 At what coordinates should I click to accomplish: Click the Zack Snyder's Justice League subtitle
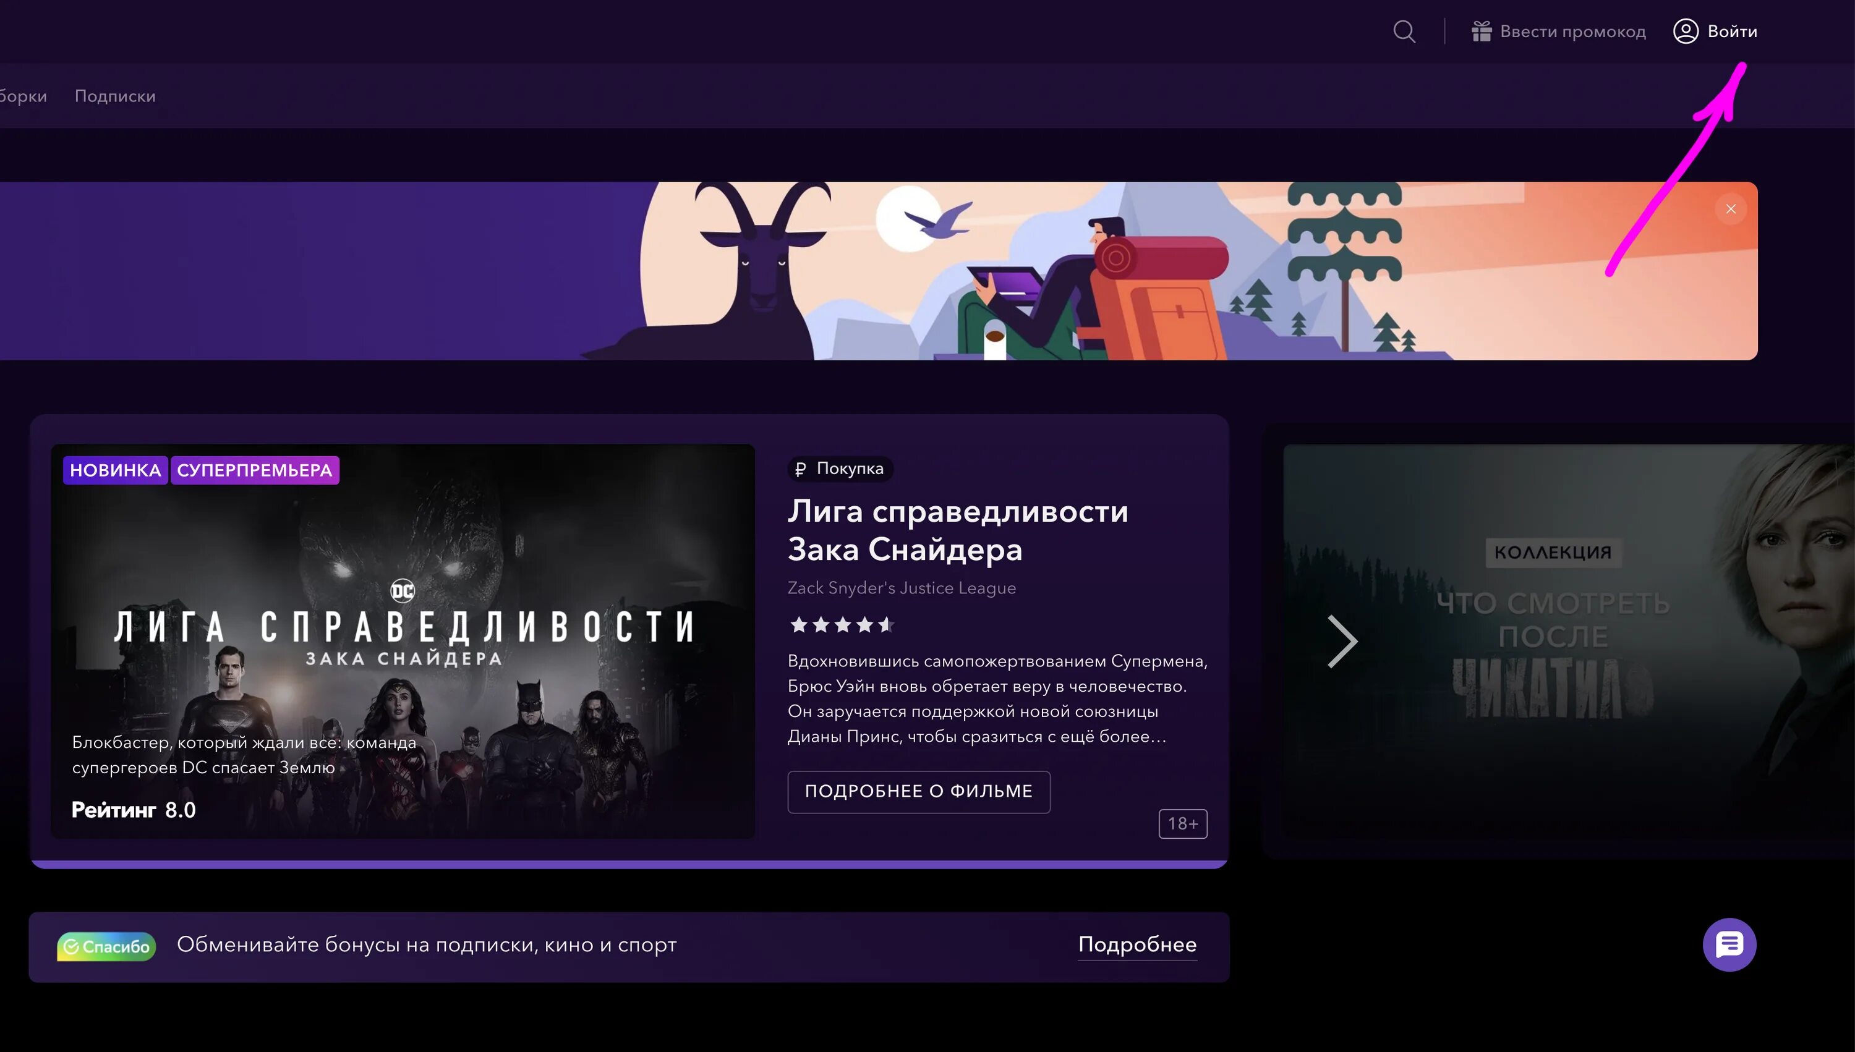pos(902,588)
